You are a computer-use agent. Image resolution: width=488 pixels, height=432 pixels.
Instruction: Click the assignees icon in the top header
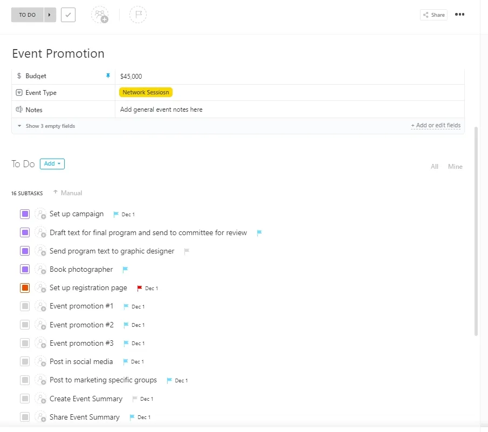[x=100, y=15]
